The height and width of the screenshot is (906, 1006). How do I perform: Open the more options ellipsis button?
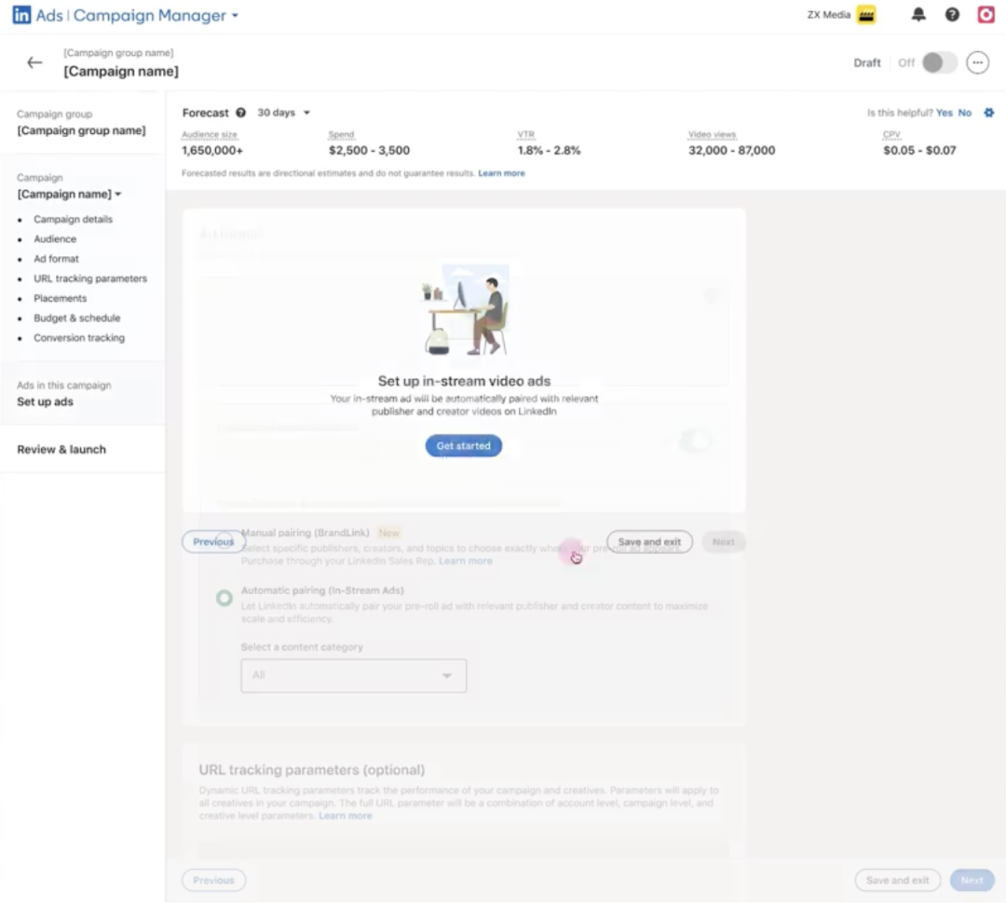coord(977,62)
